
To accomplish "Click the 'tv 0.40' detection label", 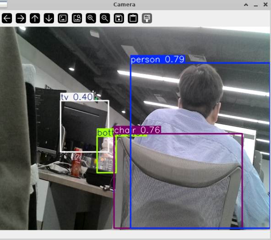I will 77,97.
